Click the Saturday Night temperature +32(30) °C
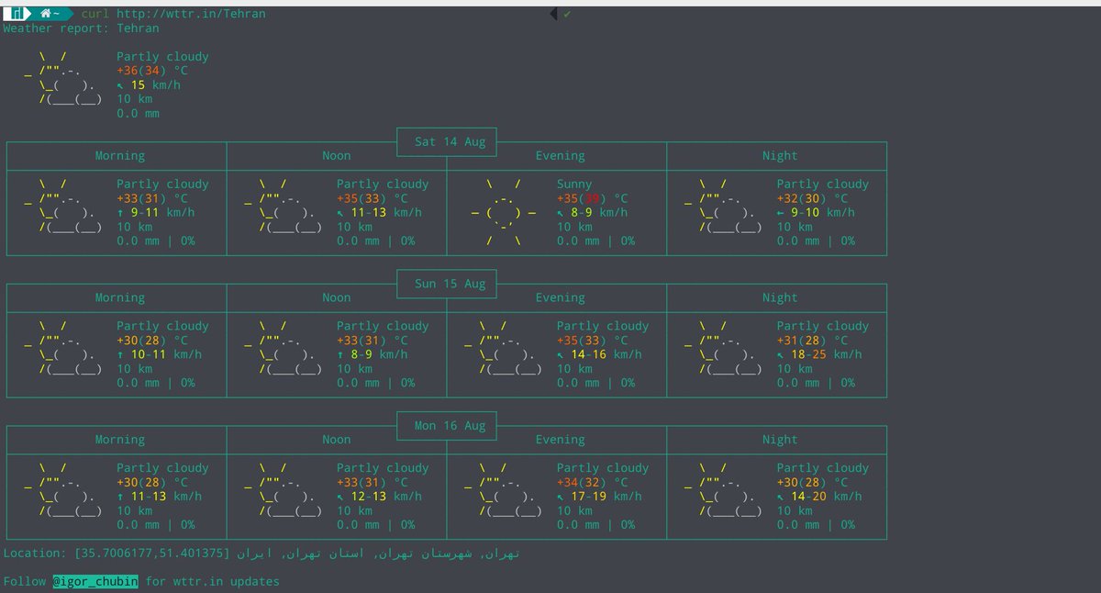1101x593 pixels. pyautogui.click(x=813, y=198)
